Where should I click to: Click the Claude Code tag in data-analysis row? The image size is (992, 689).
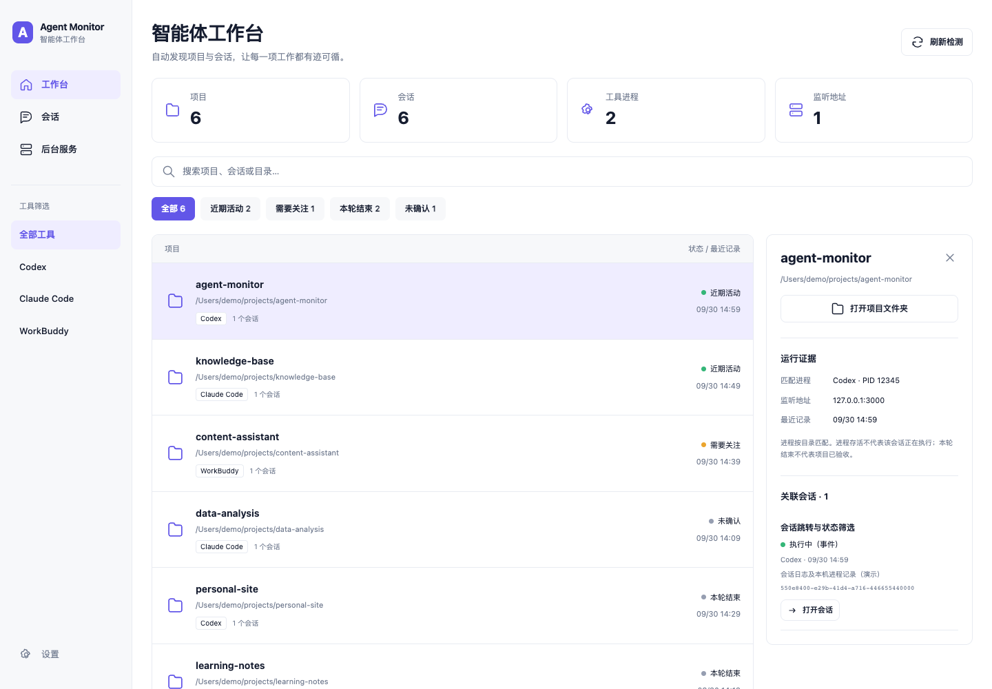(x=222, y=547)
